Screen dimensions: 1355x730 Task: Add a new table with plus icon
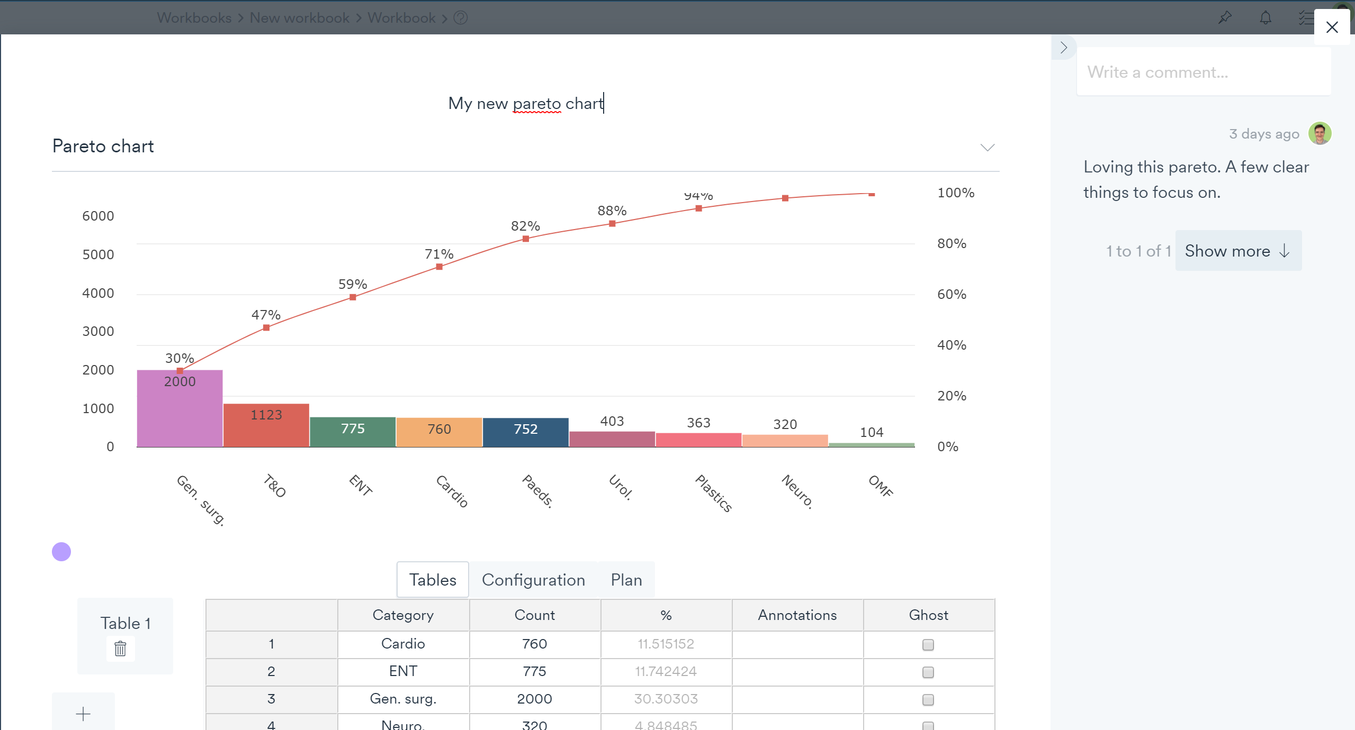[83, 714]
